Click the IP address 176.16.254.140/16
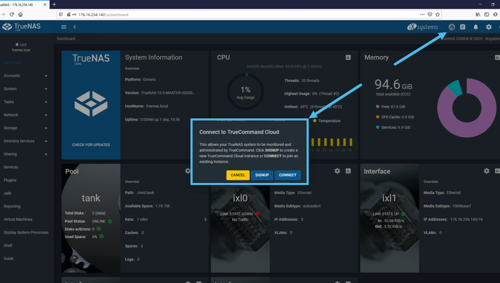Screen dimensions: 500x283 click(x=467, y=219)
